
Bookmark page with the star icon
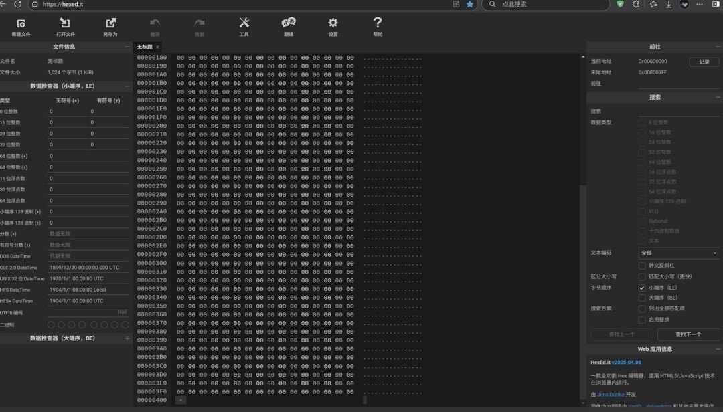click(x=469, y=4)
